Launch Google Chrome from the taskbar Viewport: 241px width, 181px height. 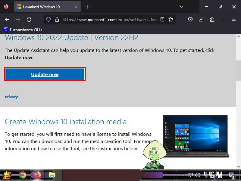[22, 175]
